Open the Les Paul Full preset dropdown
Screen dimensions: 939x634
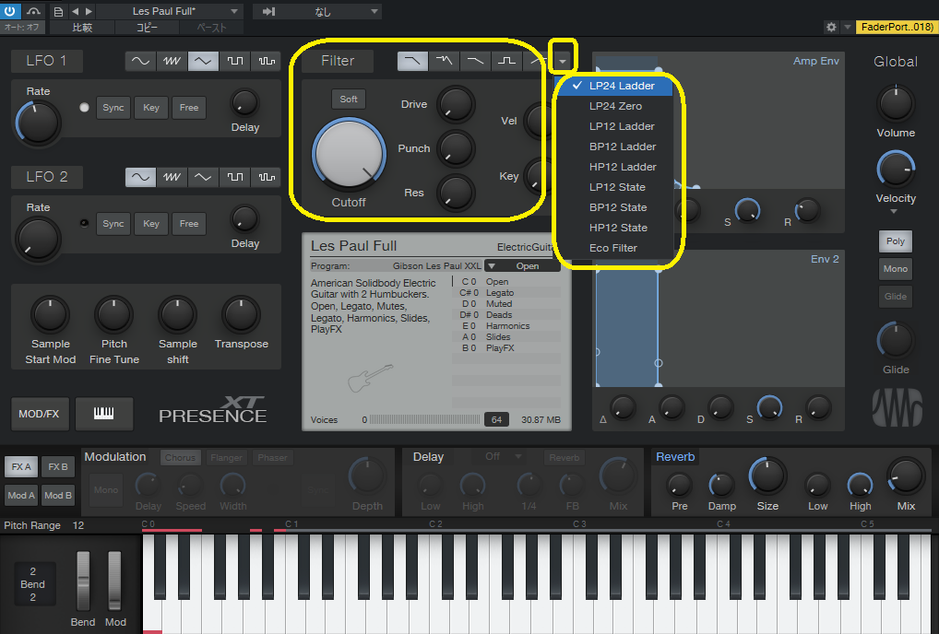[x=170, y=11]
